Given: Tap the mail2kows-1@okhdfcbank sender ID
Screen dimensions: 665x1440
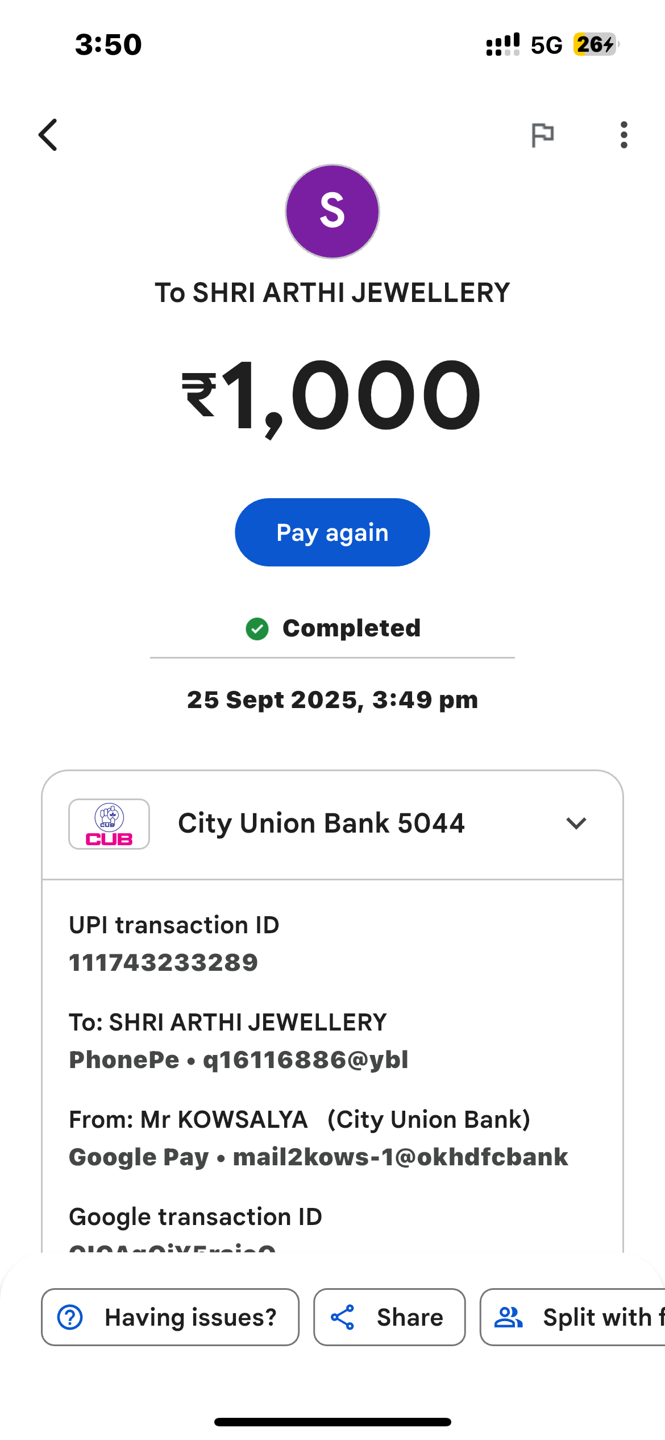Looking at the screenshot, I should click(400, 1157).
